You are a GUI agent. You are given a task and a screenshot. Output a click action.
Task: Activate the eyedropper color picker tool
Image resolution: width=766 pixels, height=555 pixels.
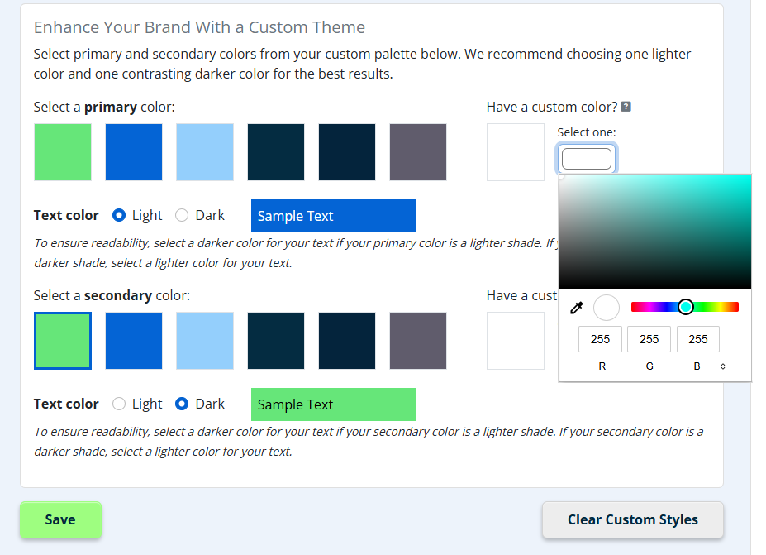pos(576,307)
